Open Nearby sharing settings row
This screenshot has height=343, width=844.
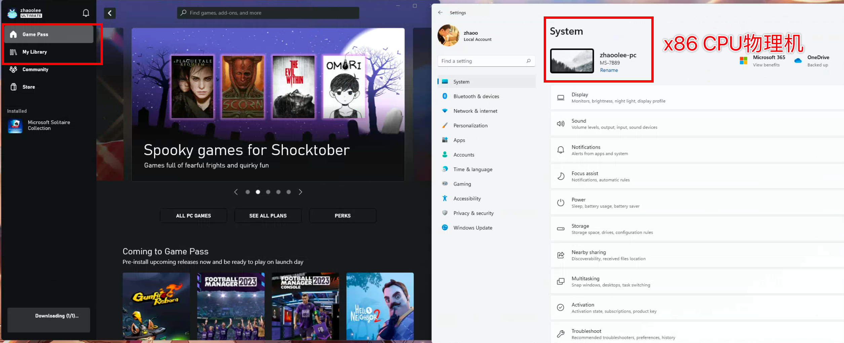[x=697, y=255]
